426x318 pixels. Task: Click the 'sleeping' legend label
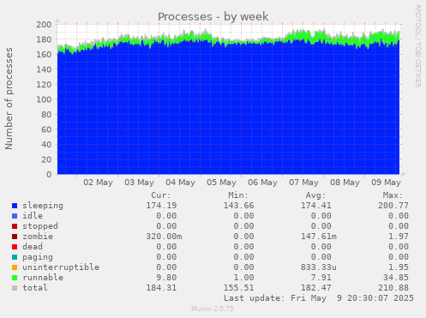click(43, 206)
